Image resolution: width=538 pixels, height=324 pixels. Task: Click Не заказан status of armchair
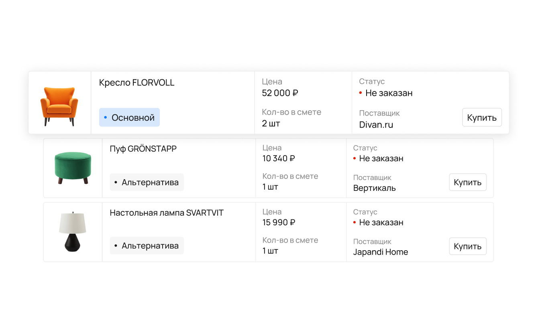pyautogui.click(x=388, y=93)
